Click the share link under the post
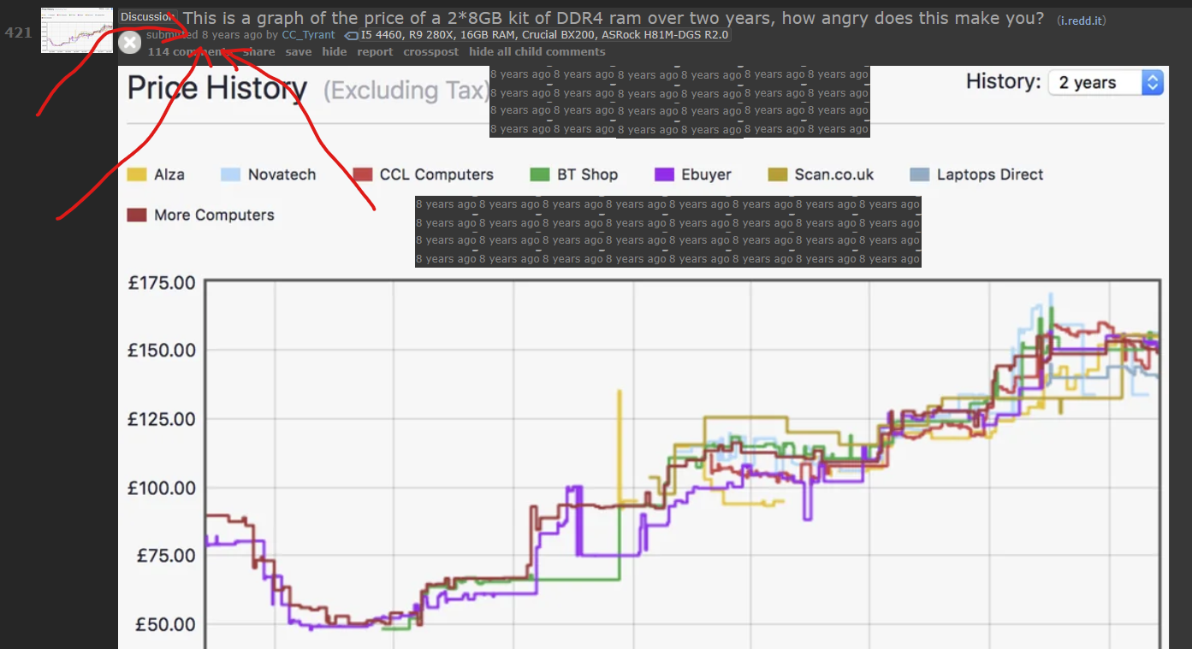Image resolution: width=1192 pixels, height=649 pixels. [x=259, y=52]
